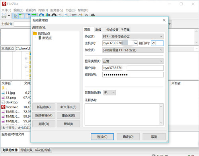This screenshot has width=199, height=156.
Task: Click the 主机(H) field in Site Manager
Action: 120,43
